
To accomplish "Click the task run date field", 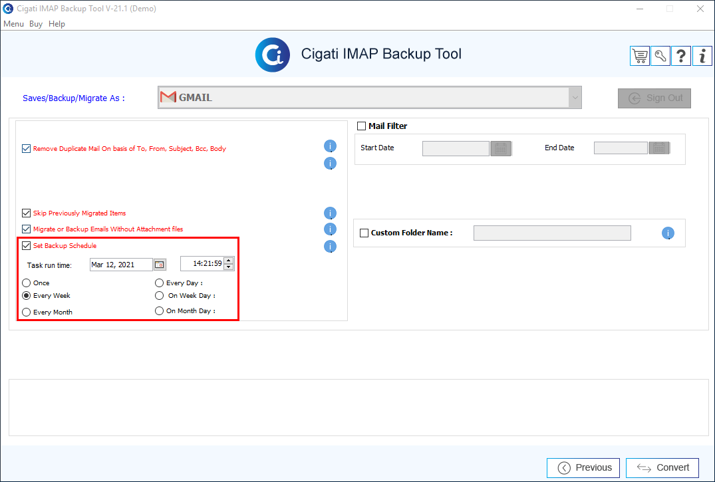I will pos(121,265).
